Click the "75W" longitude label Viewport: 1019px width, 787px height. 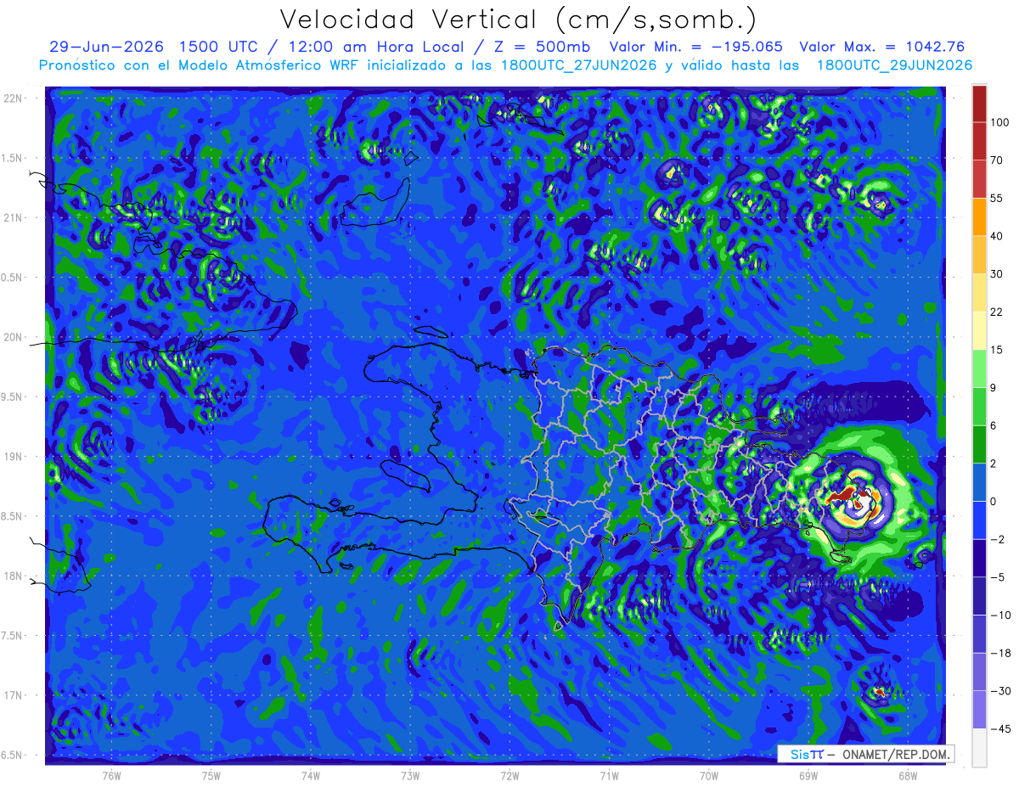tap(211, 775)
